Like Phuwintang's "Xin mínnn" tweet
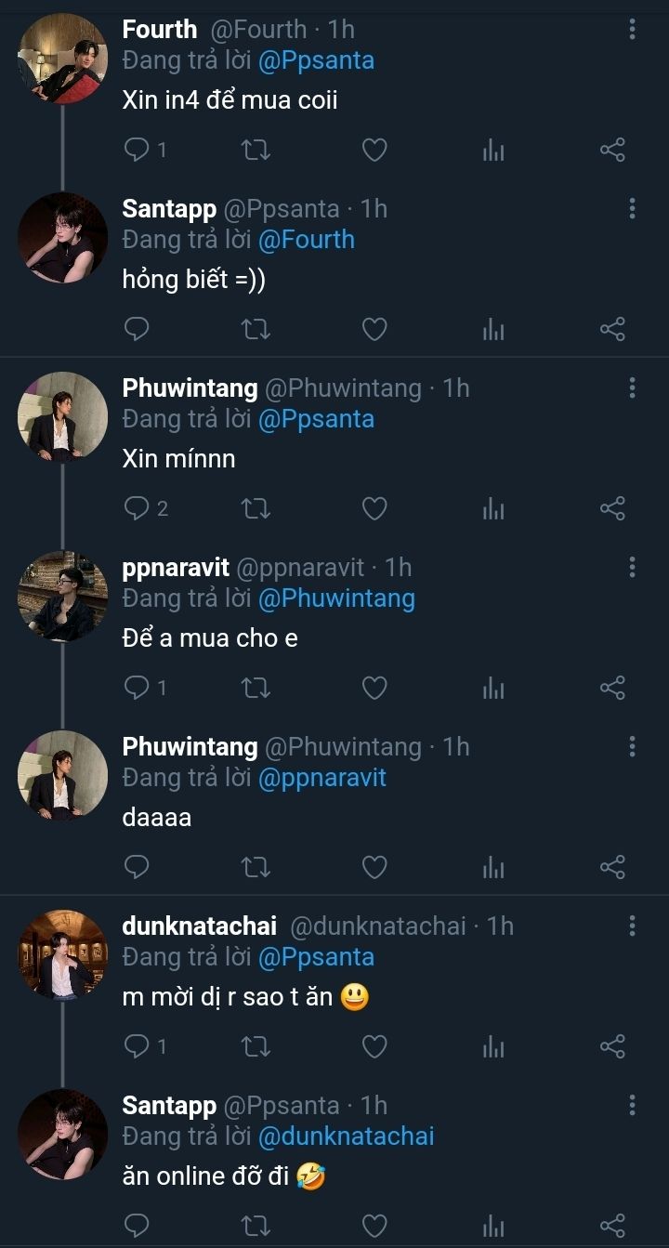This screenshot has height=1248, width=669. (x=374, y=508)
